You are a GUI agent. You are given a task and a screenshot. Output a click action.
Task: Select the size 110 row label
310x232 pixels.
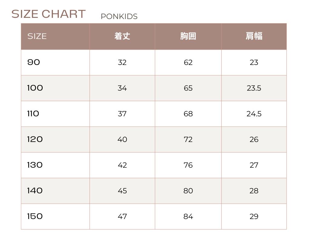(x=33, y=114)
